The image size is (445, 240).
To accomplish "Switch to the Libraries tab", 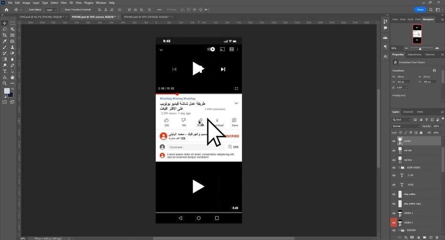I will pos(430,55).
